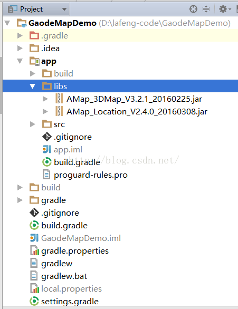The height and width of the screenshot is (309, 238).
Task: Expand the gradle folder arrow
Action: (x=20, y=200)
